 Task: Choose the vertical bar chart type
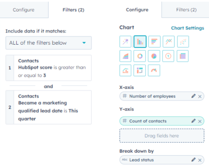pos(140,42)
